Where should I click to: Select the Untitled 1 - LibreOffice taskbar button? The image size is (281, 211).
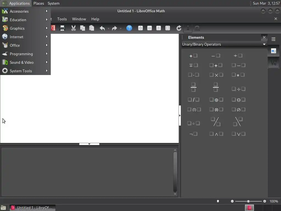tap(32, 208)
